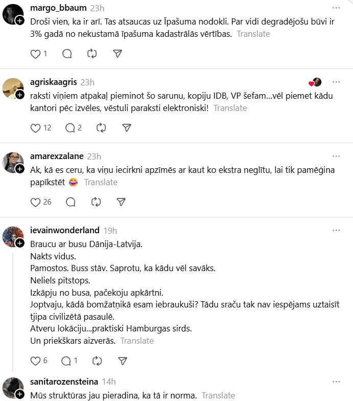Viewport: 353px width, 401px height.
Task: Translate ievainwonderland's bus story post
Action: click(x=136, y=341)
